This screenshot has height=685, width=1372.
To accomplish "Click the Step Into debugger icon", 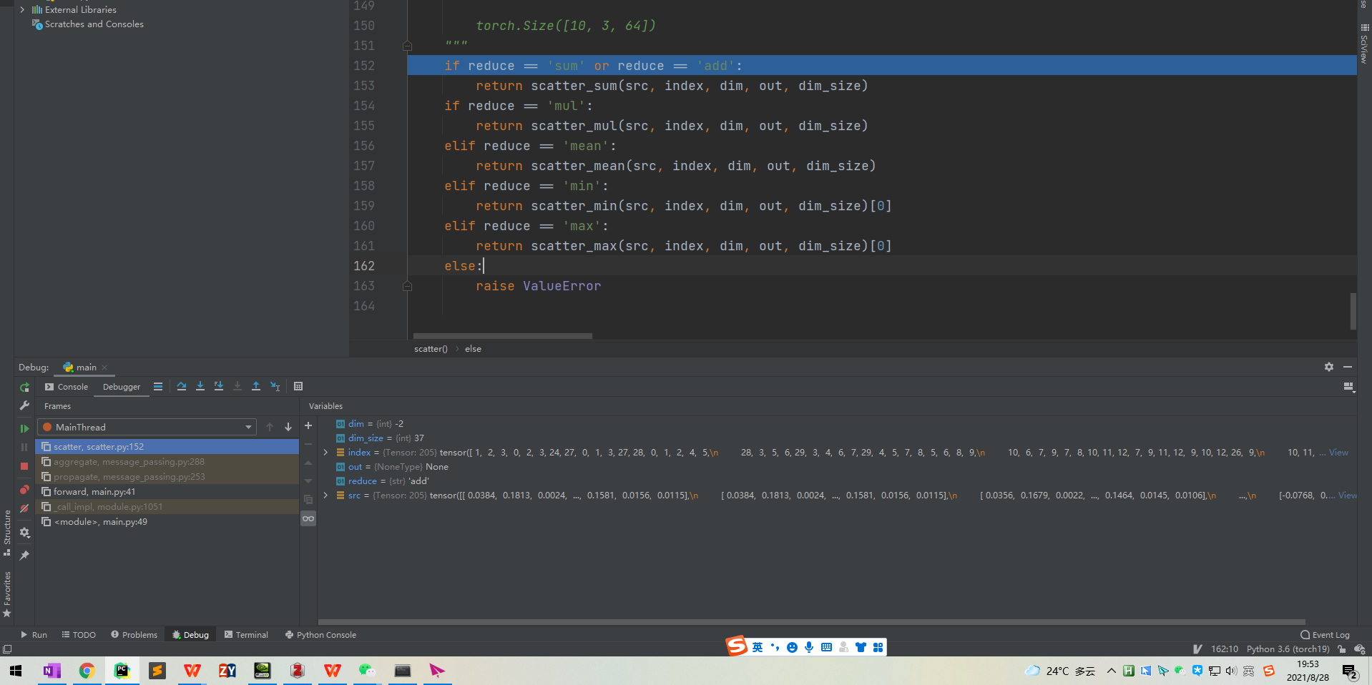I will click(200, 386).
